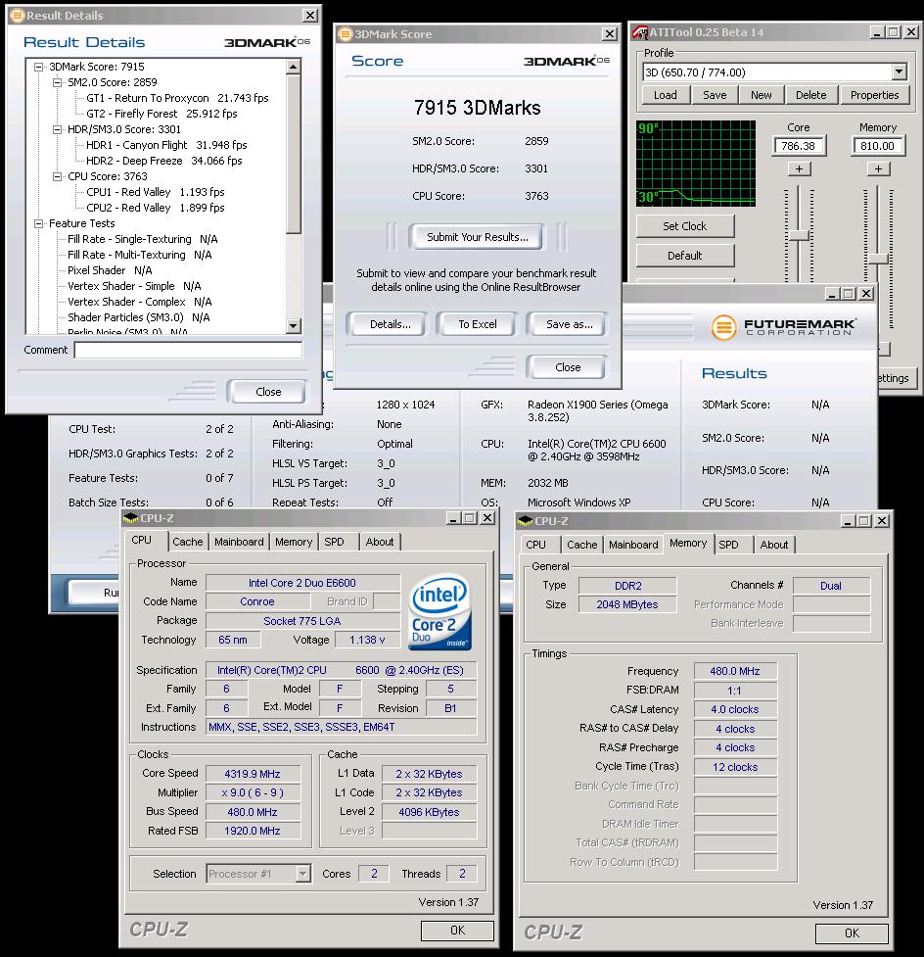This screenshot has height=957, width=924.
Task: Click the ATITool temperature graph
Action: 696,163
